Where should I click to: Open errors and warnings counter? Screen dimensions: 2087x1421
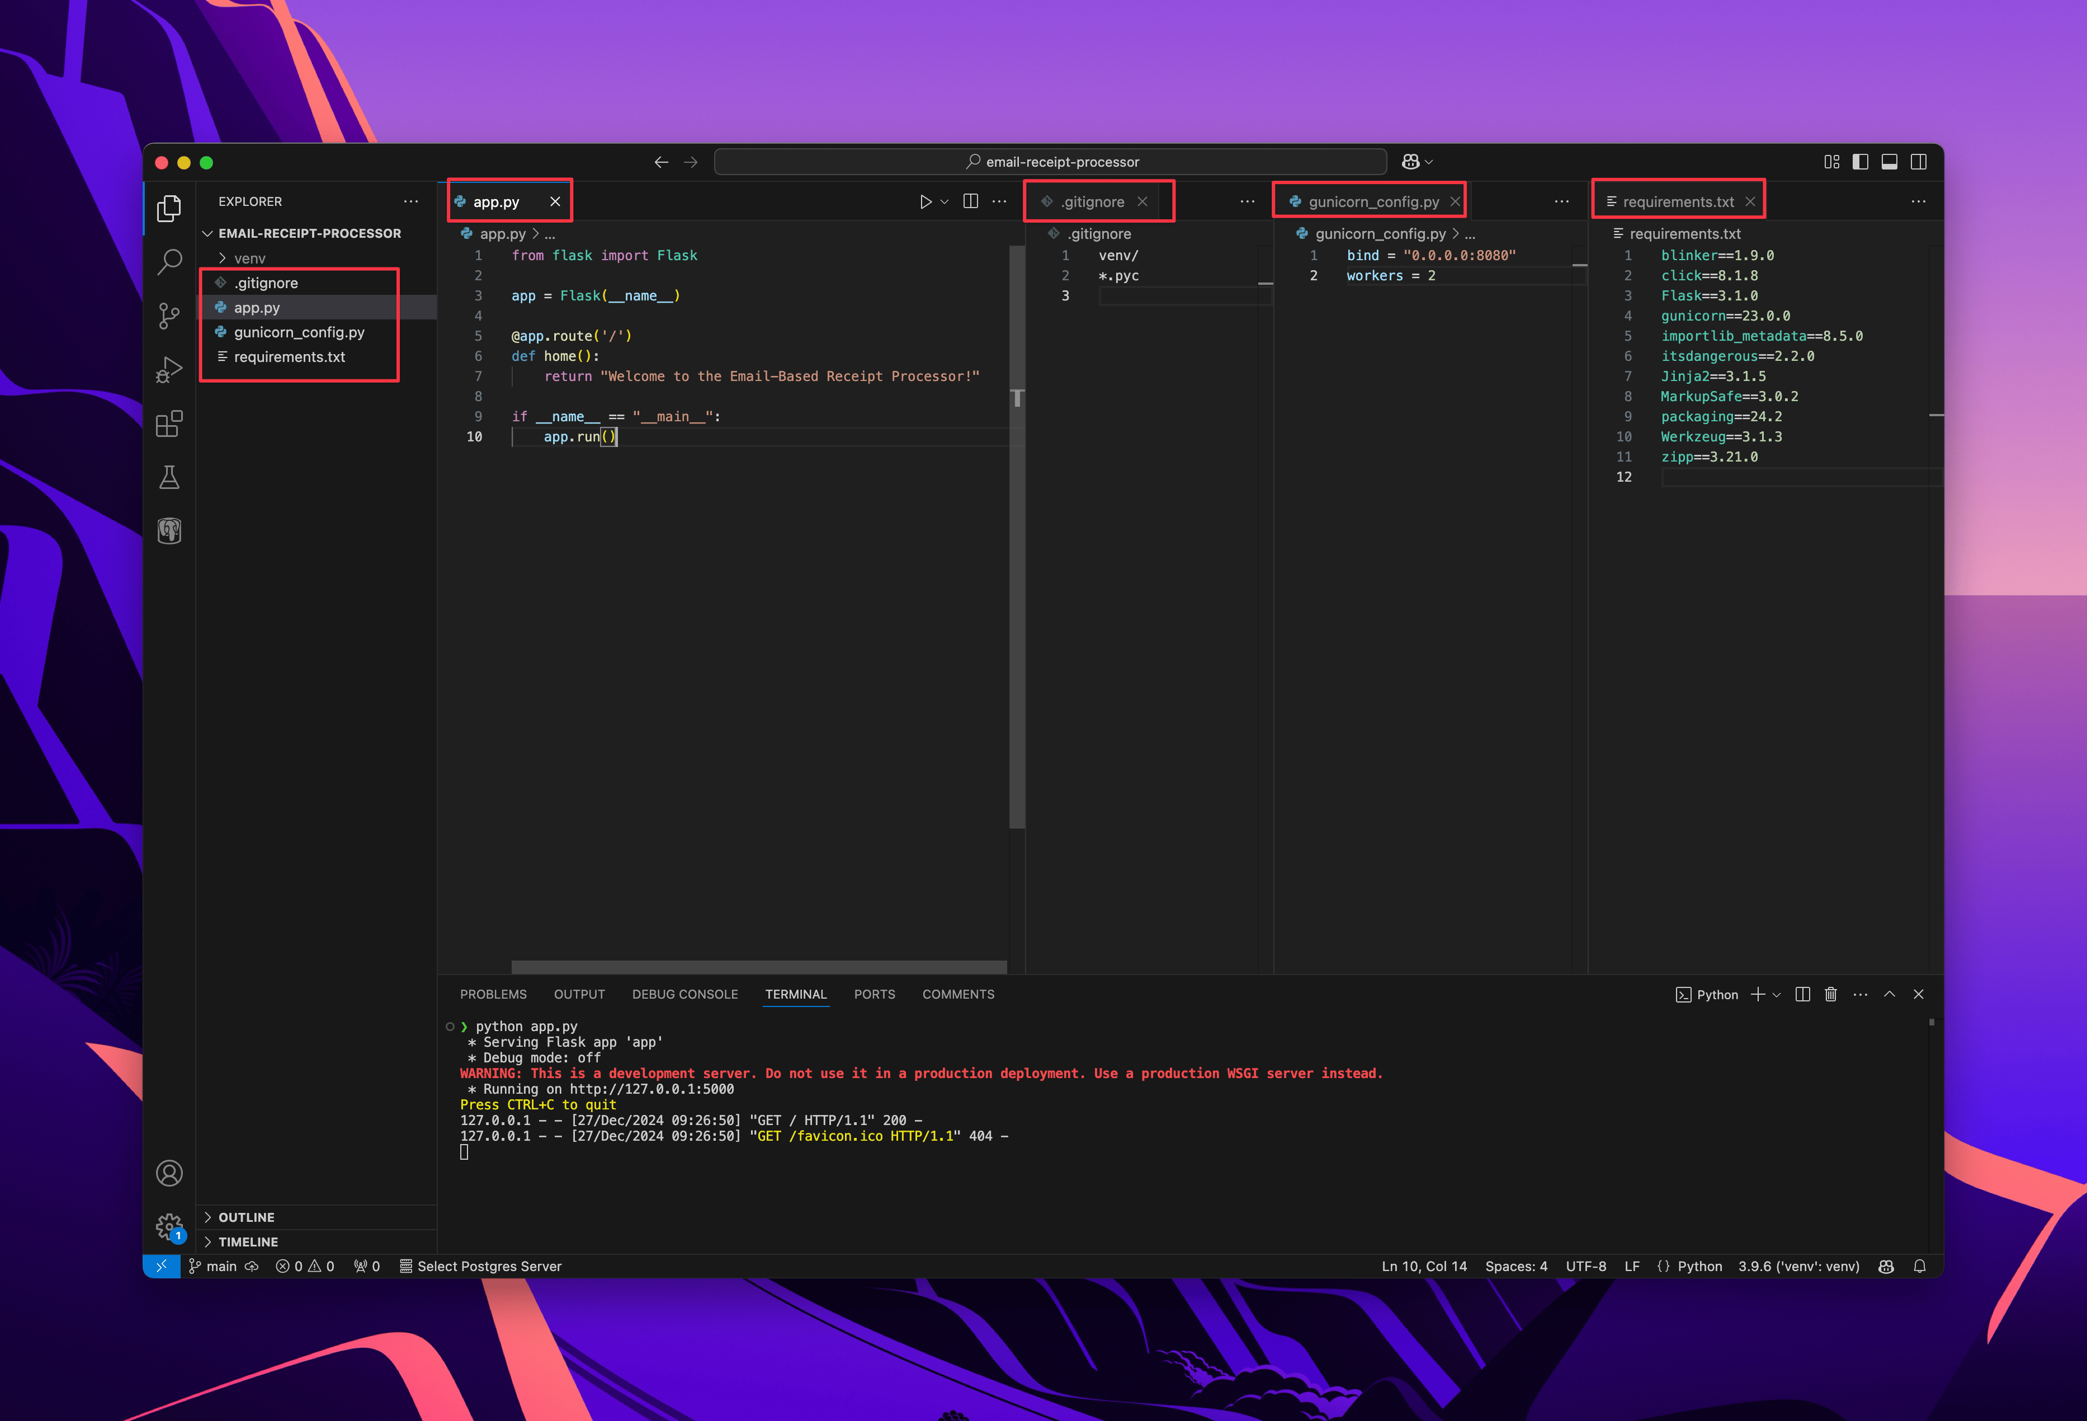click(305, 1267)
